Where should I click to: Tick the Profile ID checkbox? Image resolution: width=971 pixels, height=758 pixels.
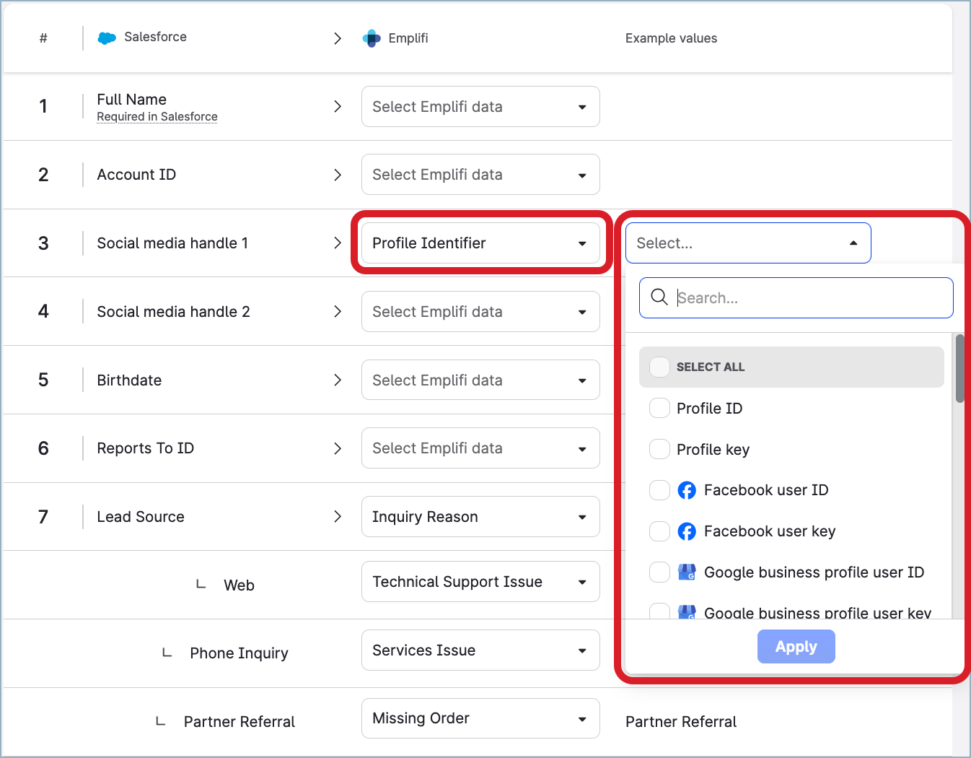point(660,409)
